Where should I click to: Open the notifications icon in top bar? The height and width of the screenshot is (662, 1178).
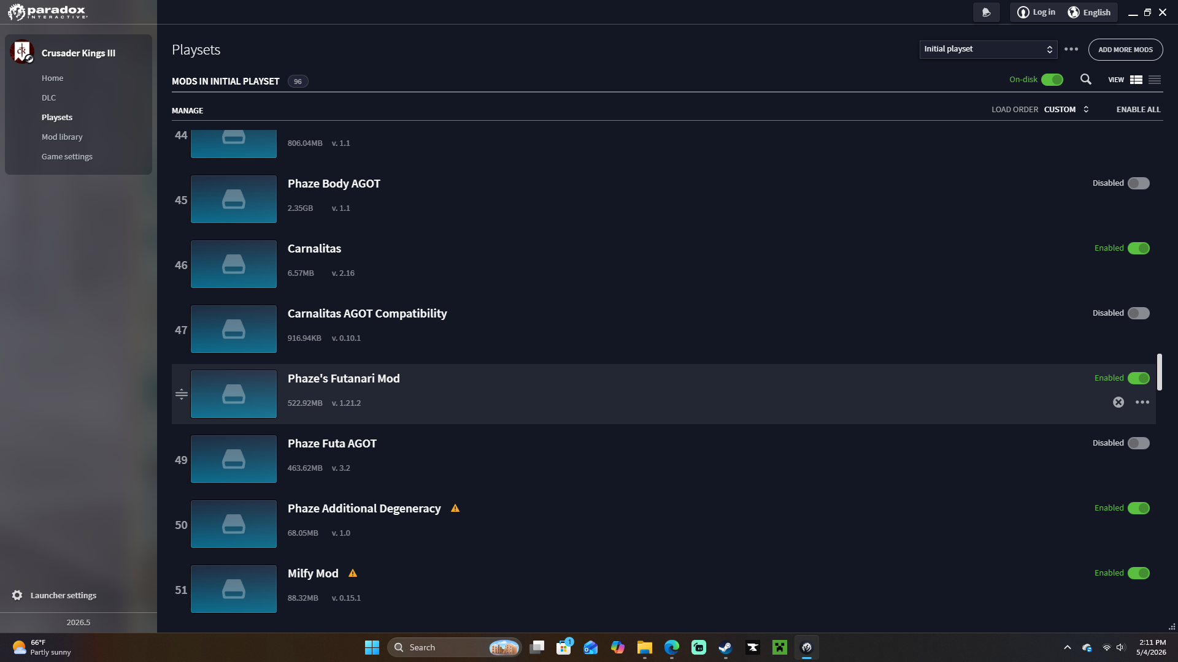(x=987, y=12)
